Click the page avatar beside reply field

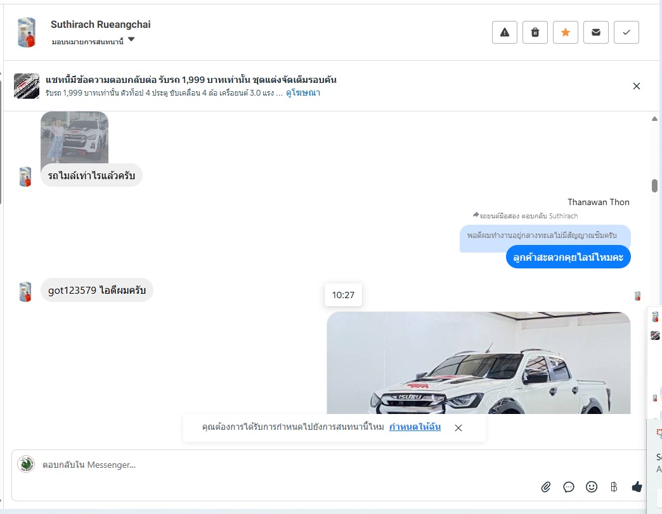point(26,464)
